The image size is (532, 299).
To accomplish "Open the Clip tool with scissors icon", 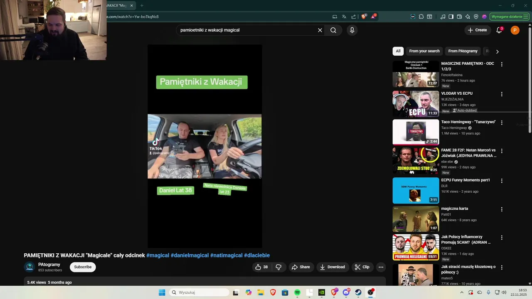I will (362, 267).
